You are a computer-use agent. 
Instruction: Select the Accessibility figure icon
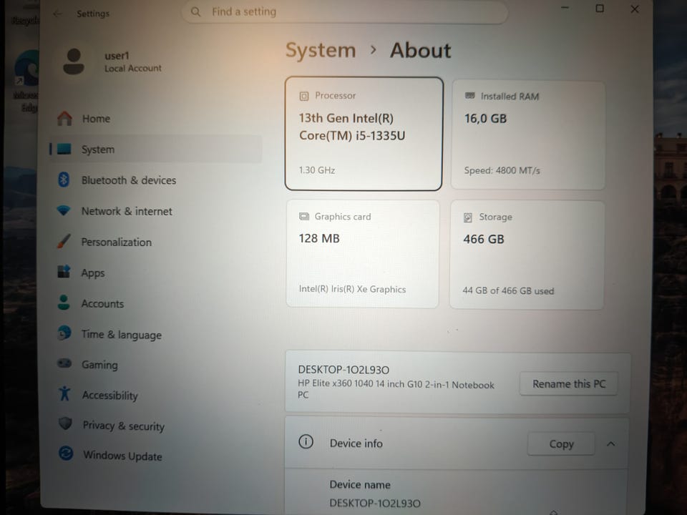[65, 393]
